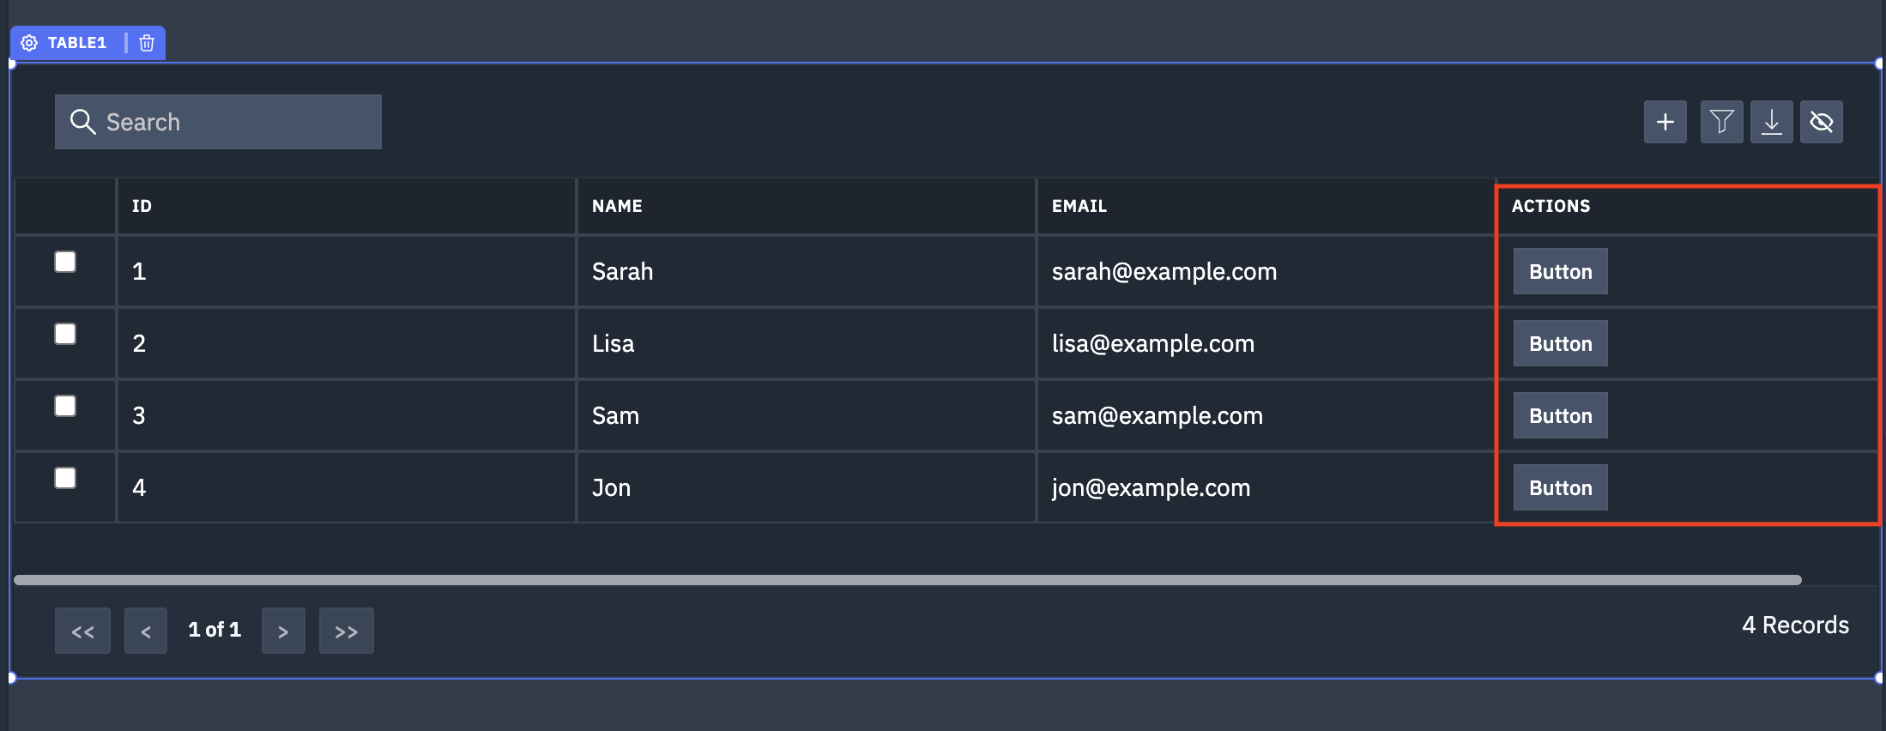Click the add new row plus icon
The height and width of the screenshot is (731, 1886).
1664,121
